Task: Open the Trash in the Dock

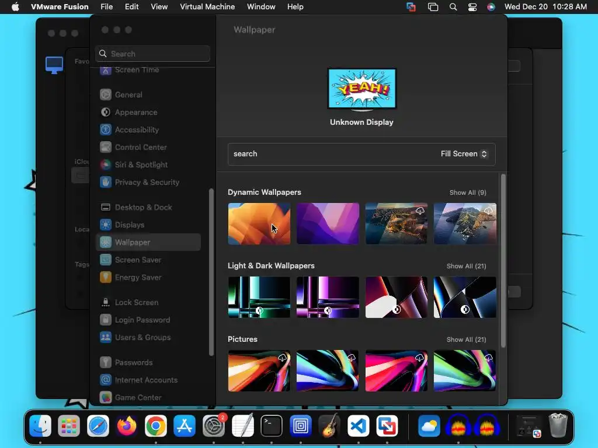Action: click(558, 425)
